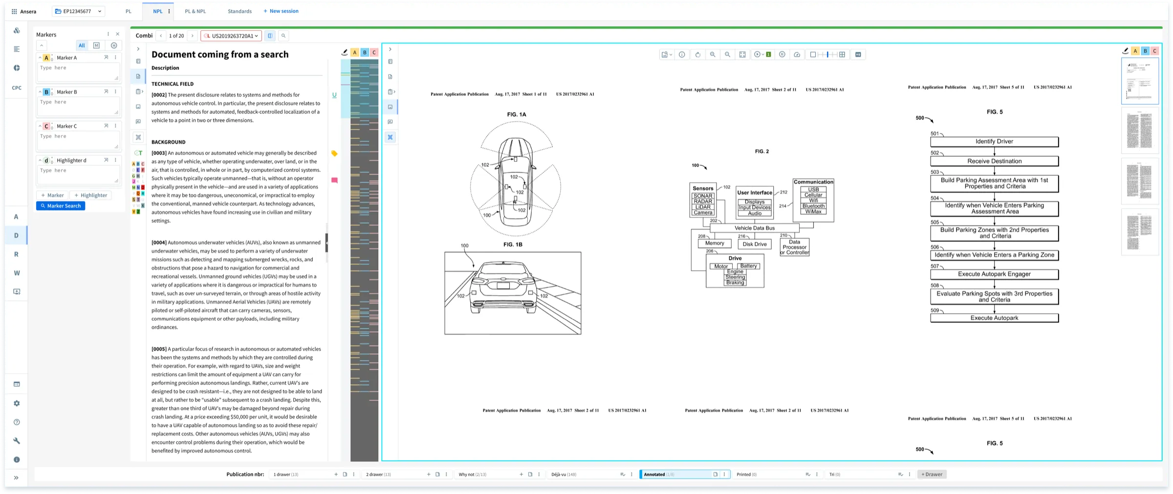1173x494 pixels.
Task: Click the Ansera app grid icon
Action: click(14, 11)
